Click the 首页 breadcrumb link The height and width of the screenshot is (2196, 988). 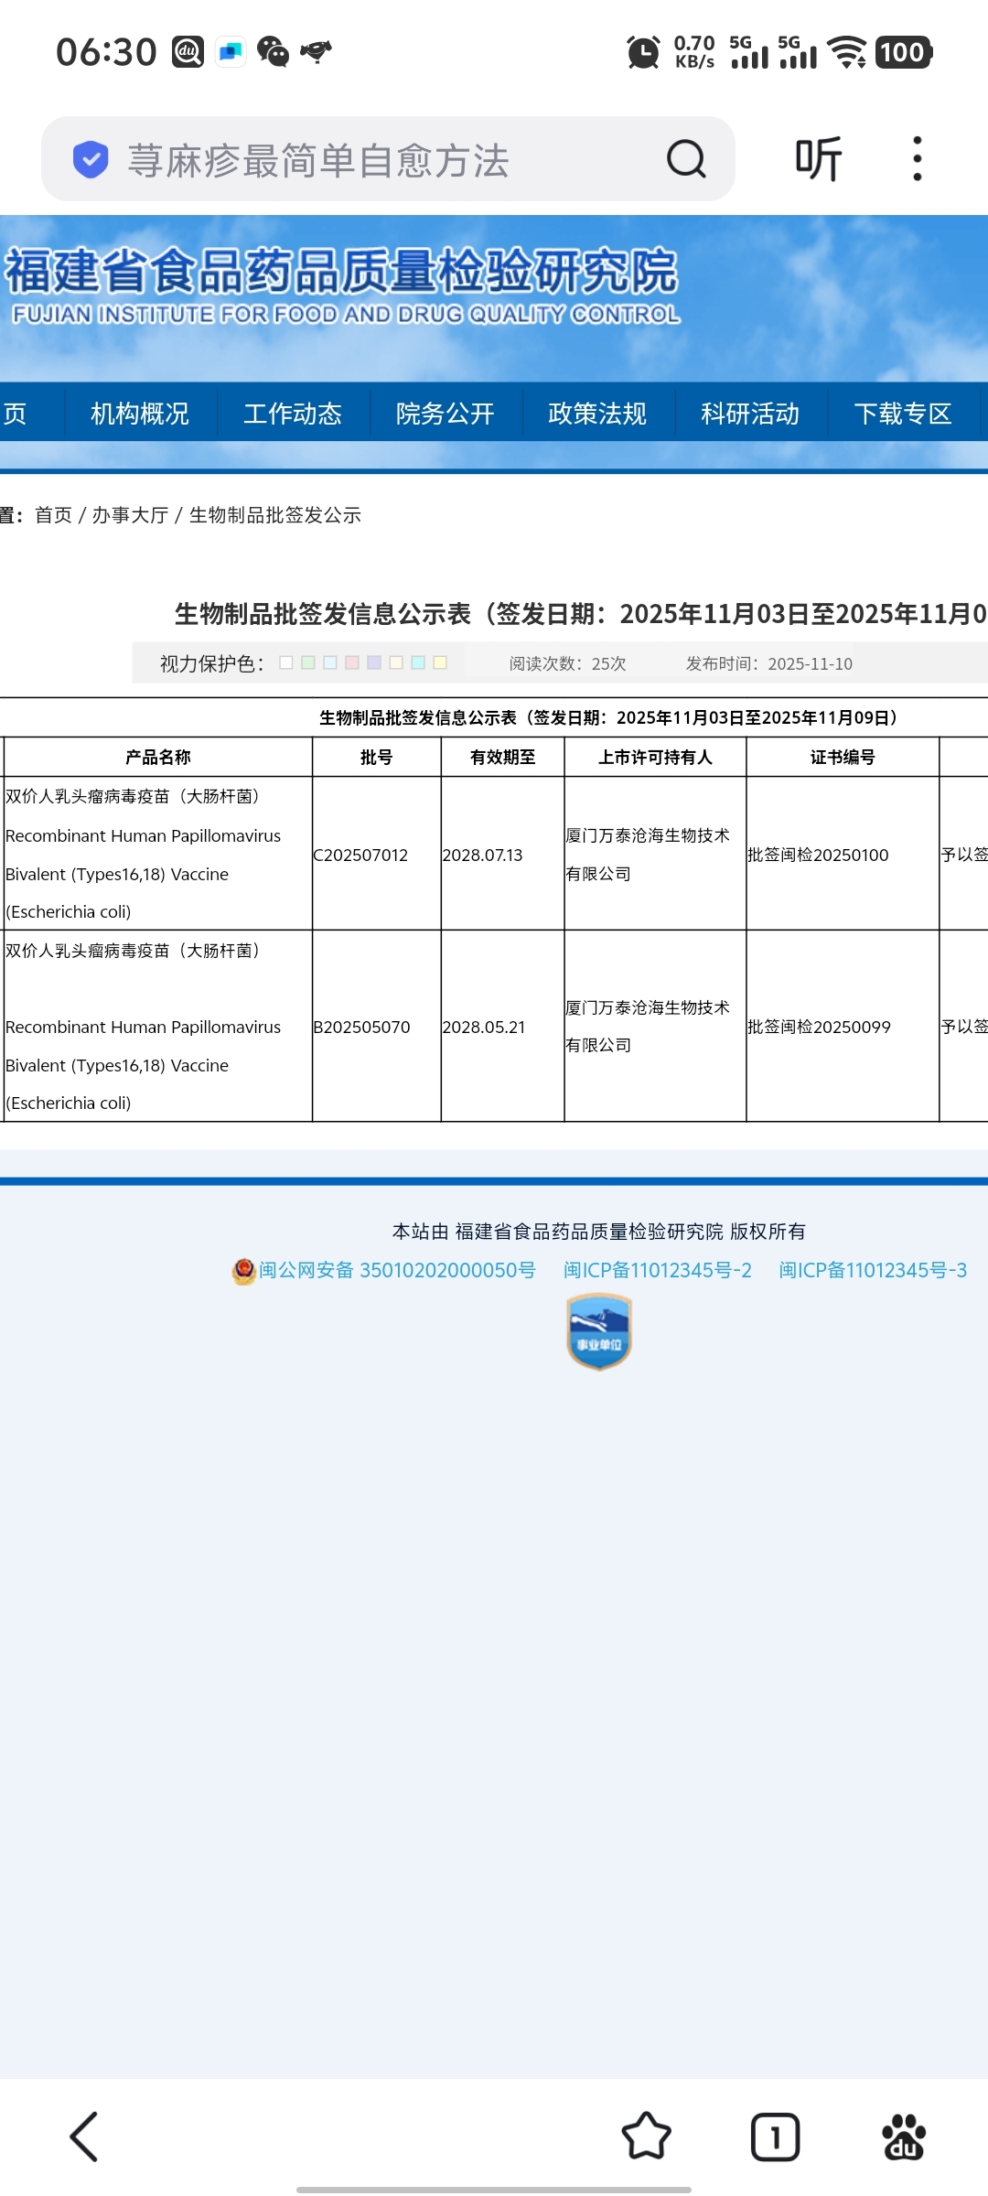pos(53,515)
